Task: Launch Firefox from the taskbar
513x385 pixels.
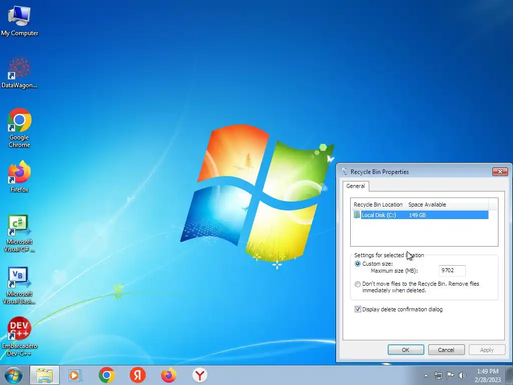Action: point(168,375)
